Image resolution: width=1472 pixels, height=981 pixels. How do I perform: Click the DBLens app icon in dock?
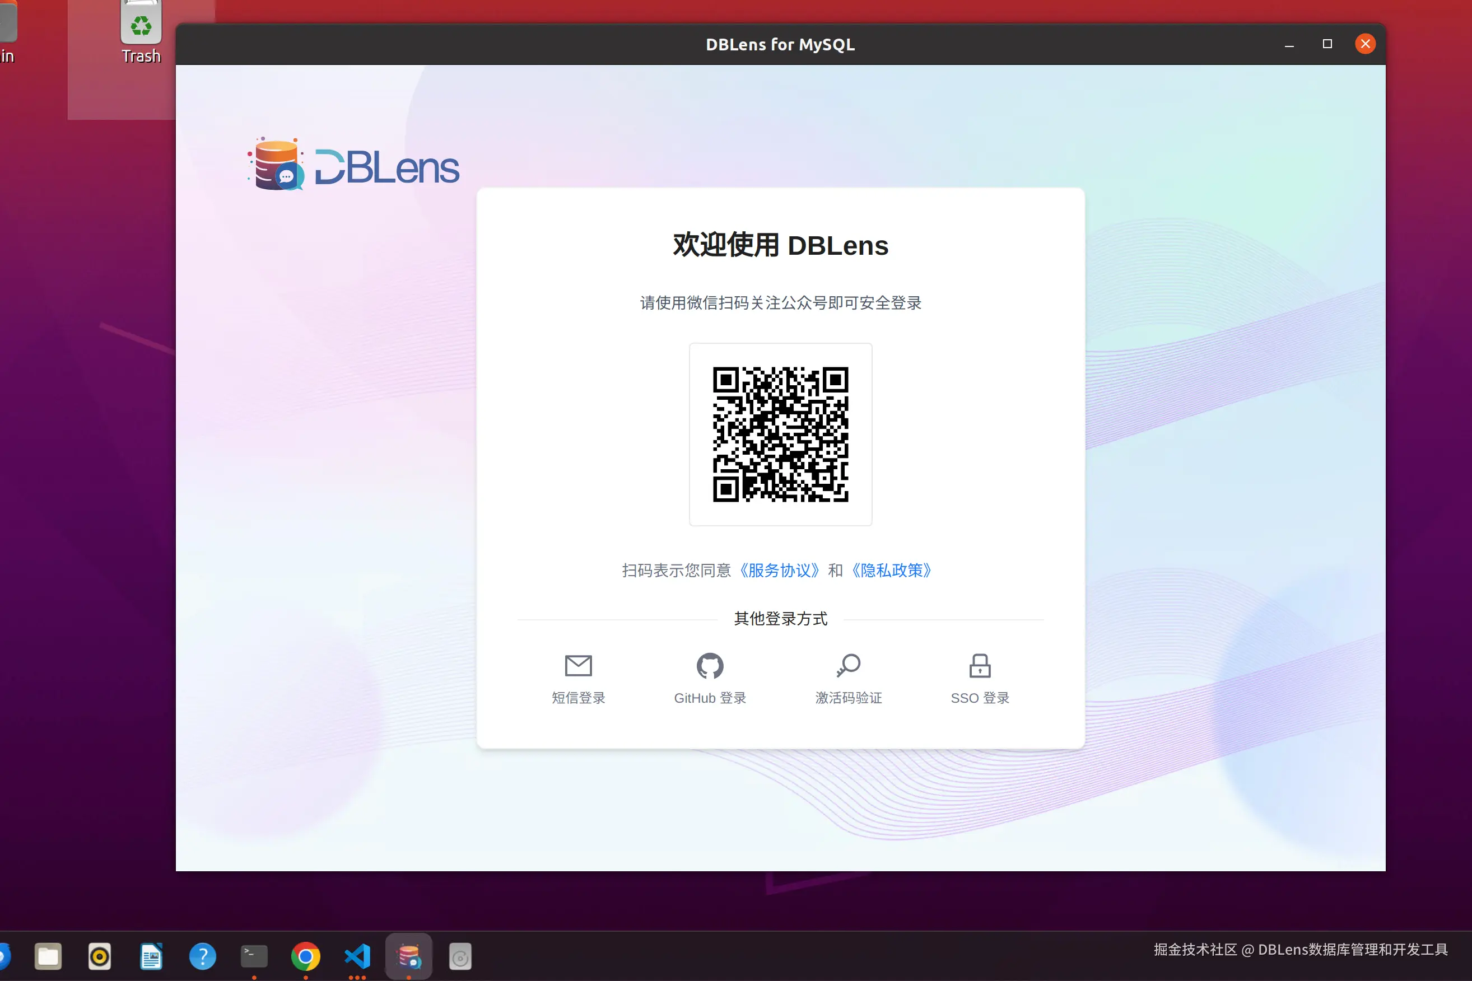point(409,956)
